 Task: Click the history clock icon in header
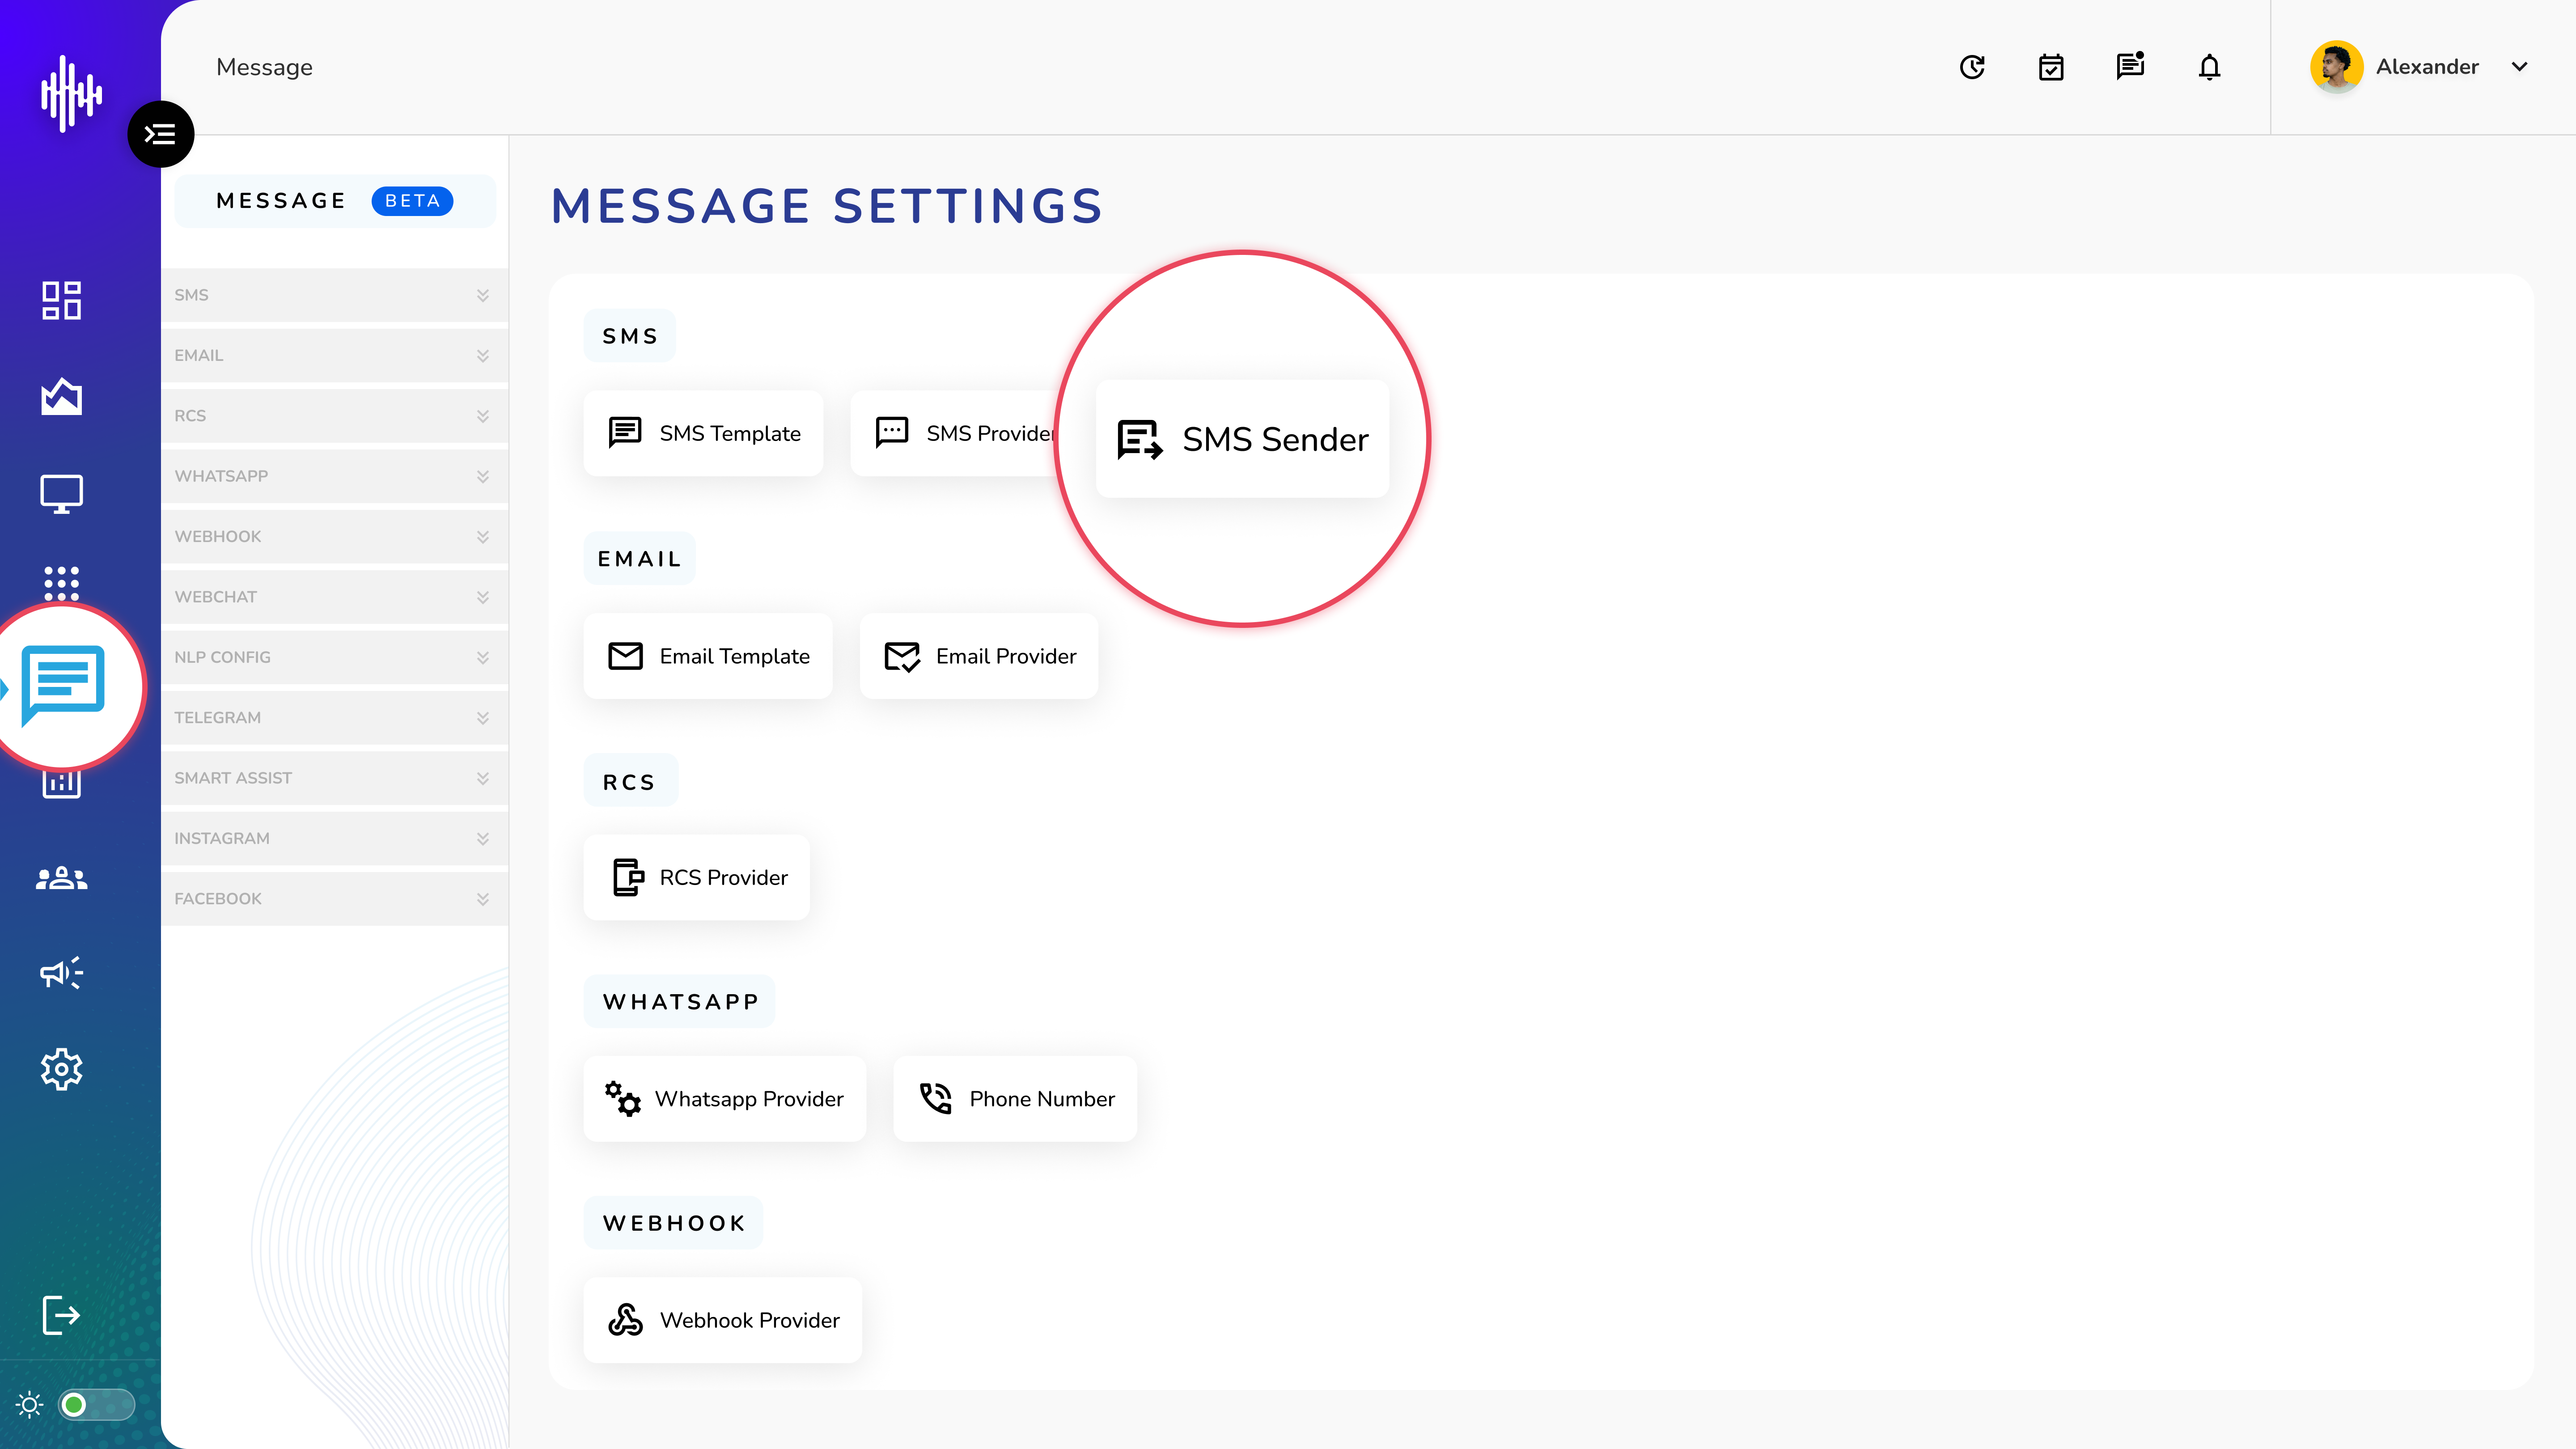coord(1972,67)
